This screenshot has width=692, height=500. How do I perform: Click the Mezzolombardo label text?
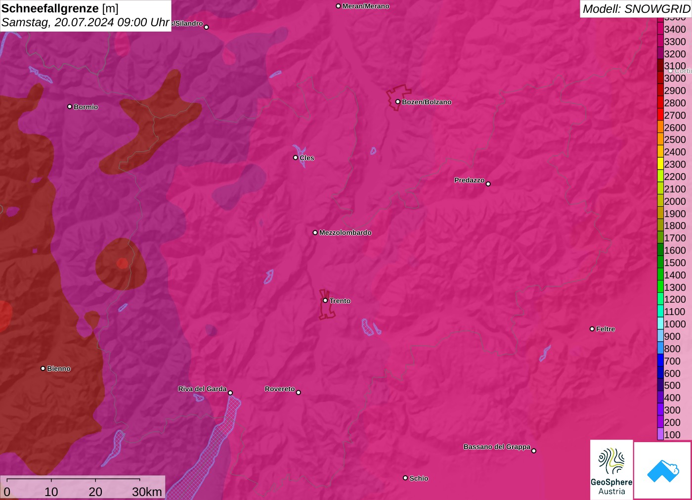pos(346,232)
